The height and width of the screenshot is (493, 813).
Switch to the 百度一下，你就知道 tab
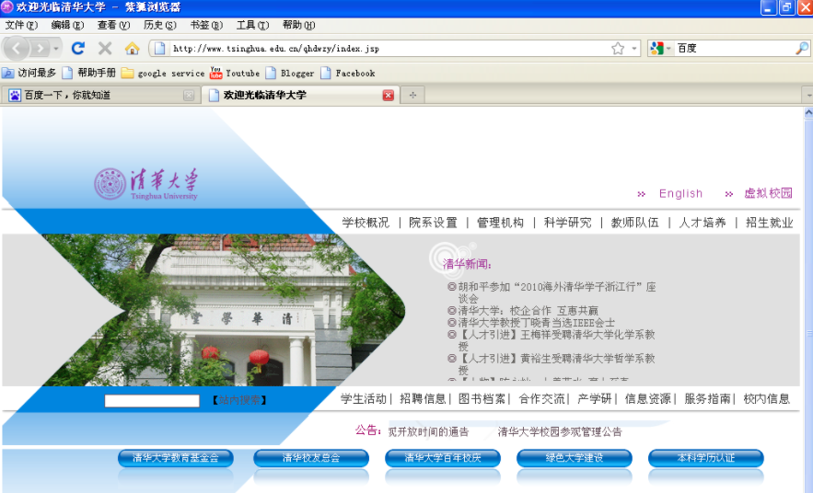(100, 96)
